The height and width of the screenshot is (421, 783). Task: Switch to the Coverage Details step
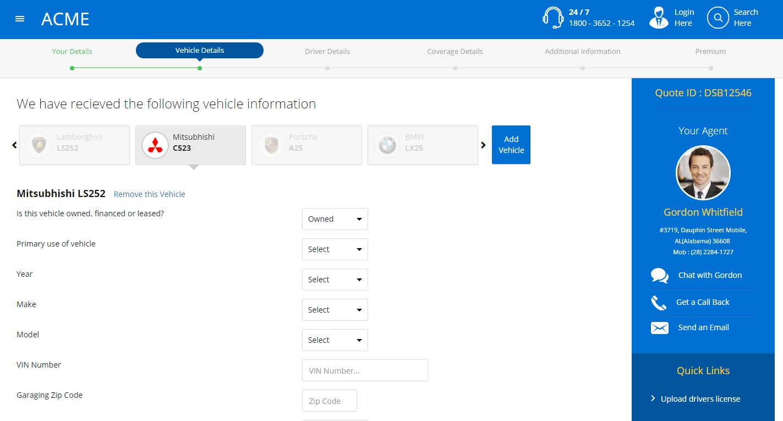point(455,52)
